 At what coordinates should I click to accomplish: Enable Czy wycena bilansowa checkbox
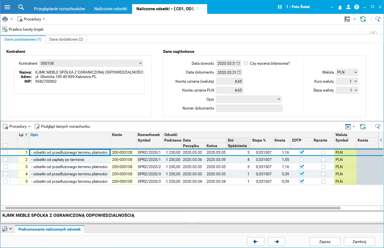point(246,63)
